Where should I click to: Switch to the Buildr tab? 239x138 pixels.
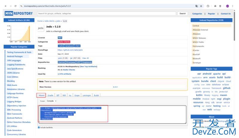[96, 95]
